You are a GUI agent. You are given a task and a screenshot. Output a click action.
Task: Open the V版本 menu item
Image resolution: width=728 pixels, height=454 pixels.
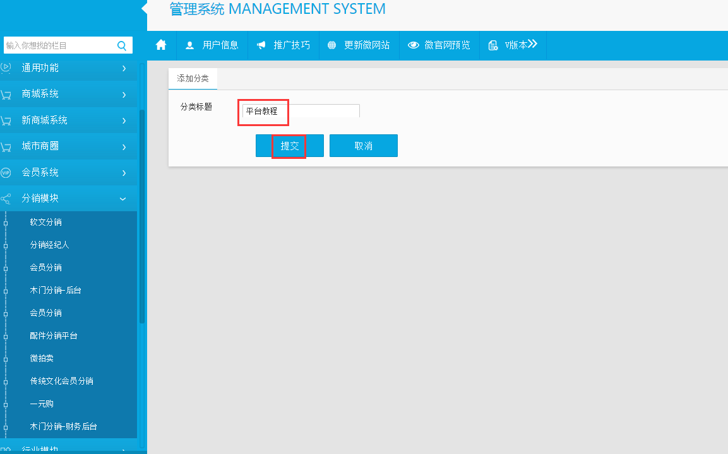click(513, 45)
